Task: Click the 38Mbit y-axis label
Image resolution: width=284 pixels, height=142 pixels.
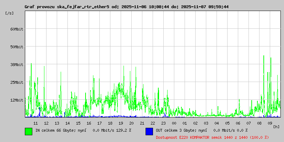Action: (x=16, y=64)
